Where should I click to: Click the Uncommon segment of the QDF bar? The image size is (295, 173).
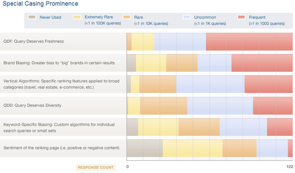pos(180,42)
